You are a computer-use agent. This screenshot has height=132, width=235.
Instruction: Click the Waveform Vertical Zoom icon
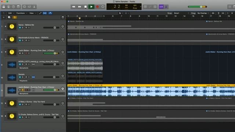213,13
